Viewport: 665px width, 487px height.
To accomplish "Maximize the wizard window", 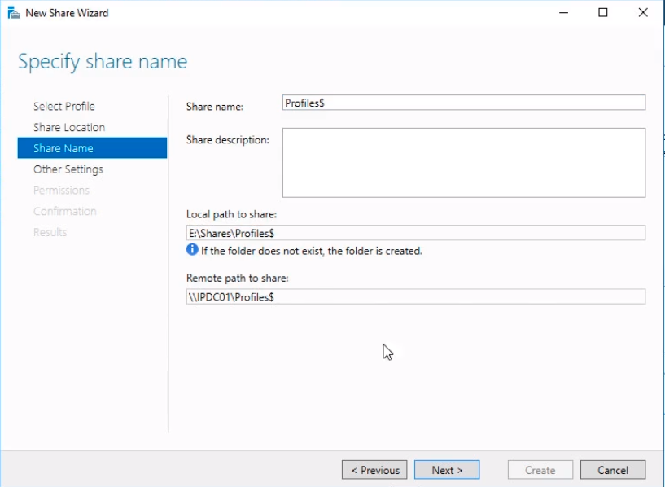I will click(x=603, y=13).
